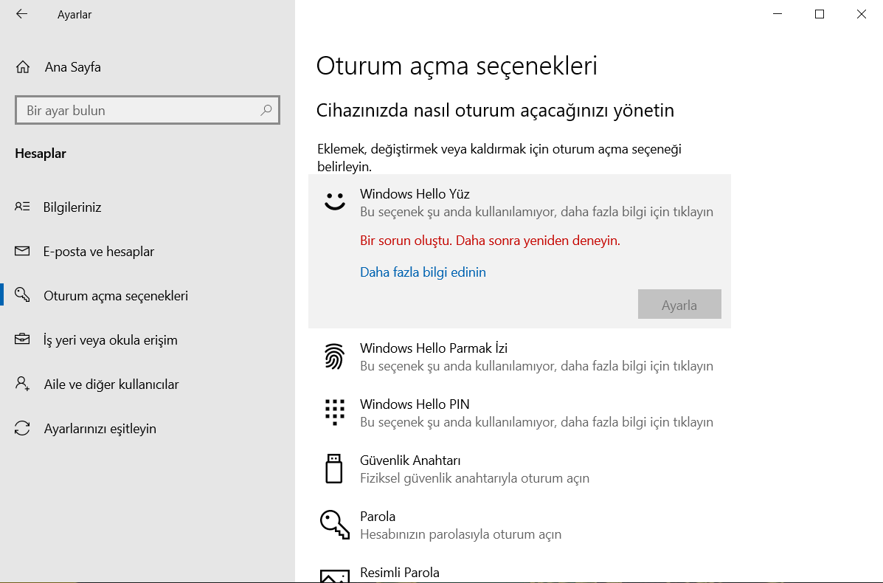Click the Aile ve diğer kullanıcılar person-plus icon
883x583 pixels.
pos(22,384)
